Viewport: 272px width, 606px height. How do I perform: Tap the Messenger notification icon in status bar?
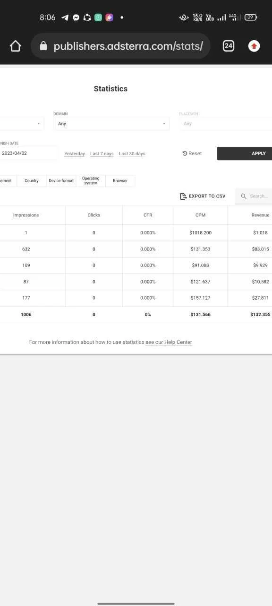76,18
